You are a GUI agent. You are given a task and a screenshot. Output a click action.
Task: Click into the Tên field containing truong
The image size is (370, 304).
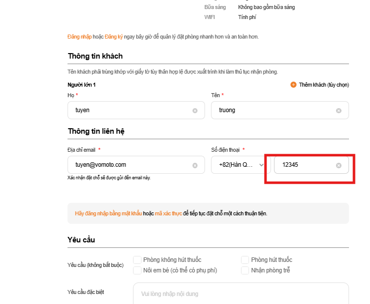(272, 110)
